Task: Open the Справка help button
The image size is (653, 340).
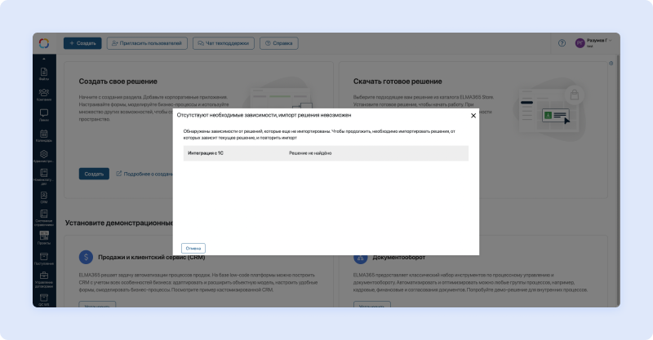Action: pos(278,43)
